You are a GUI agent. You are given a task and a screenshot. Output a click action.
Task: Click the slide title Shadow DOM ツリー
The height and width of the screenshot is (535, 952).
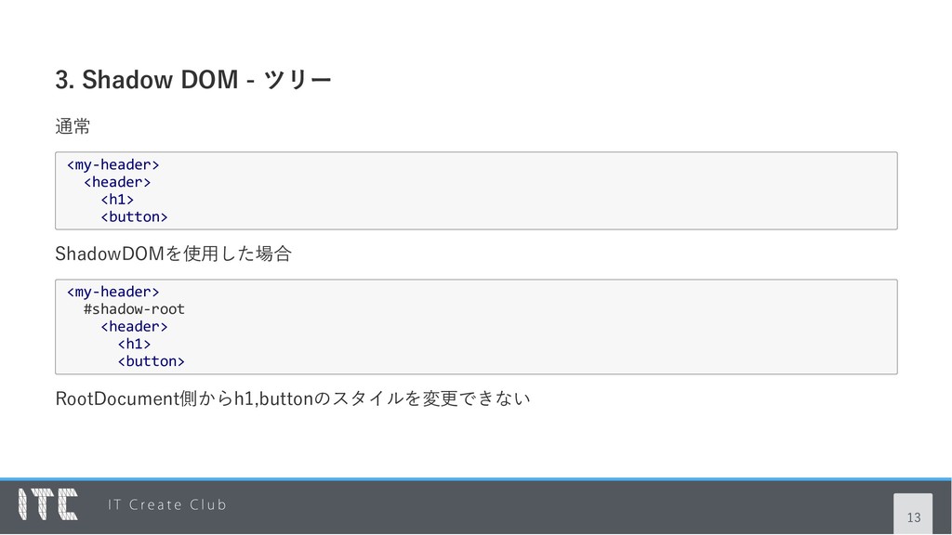(x=193, y=80)
